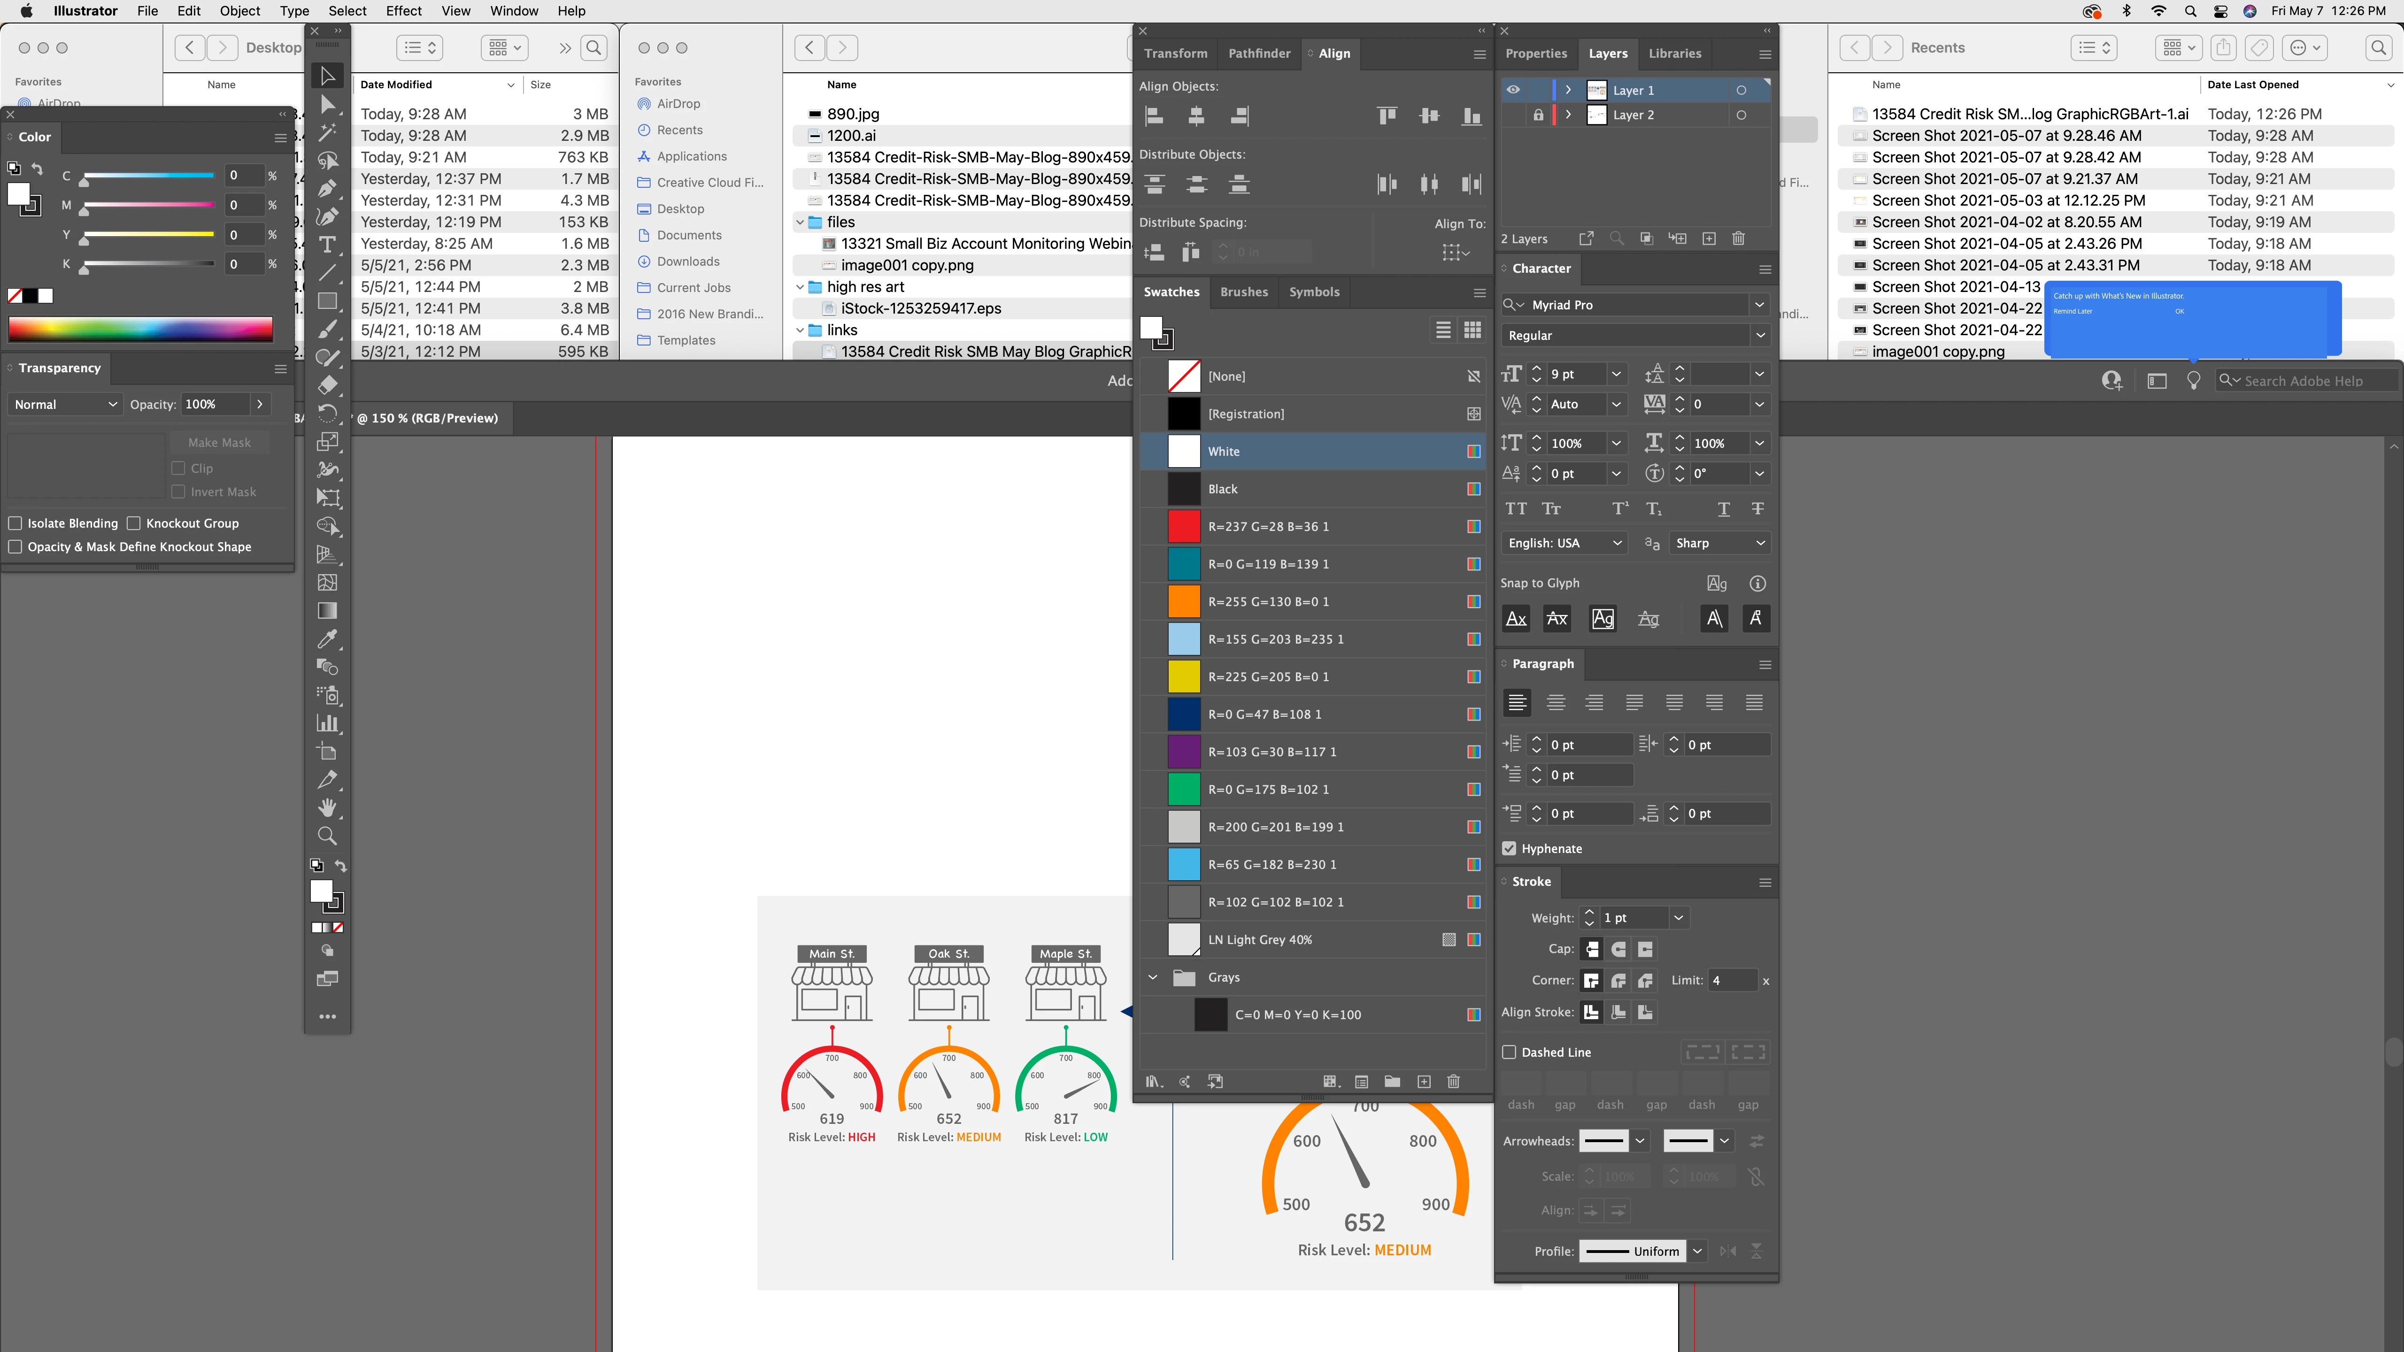Open the Effect menu

click(x=403, y=11)
